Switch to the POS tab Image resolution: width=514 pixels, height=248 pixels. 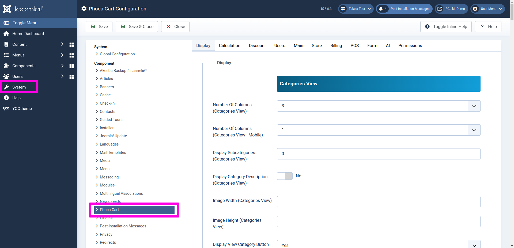pyautogui.click(x=355, y=45)
